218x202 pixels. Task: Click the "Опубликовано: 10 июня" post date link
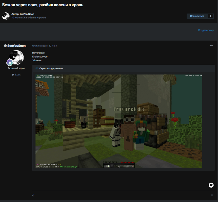click(45, 46)
